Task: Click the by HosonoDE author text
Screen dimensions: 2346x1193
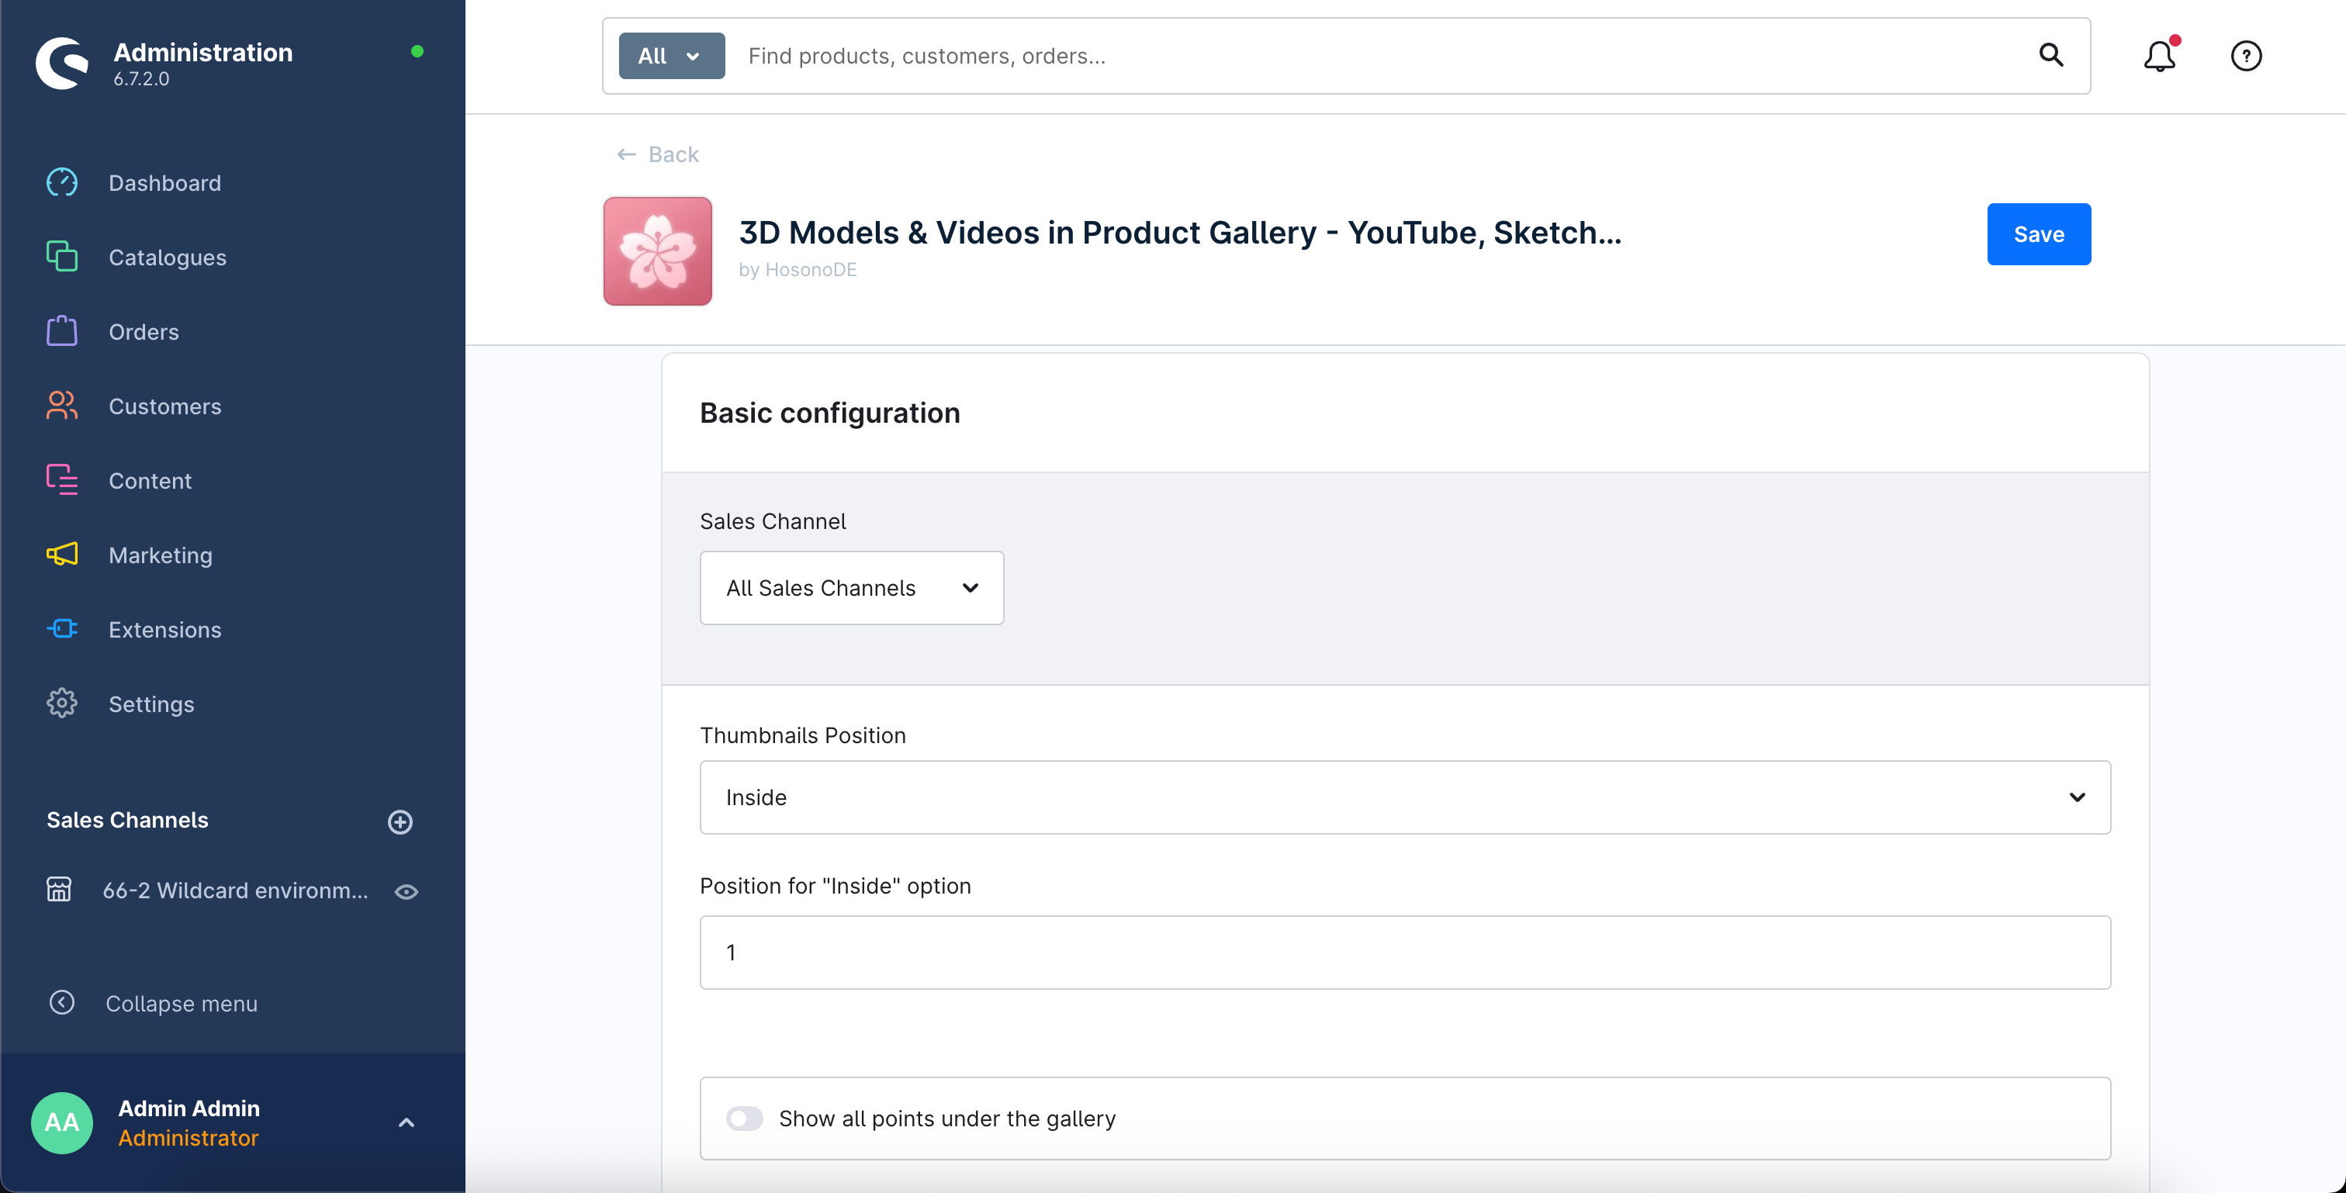Action: pyautogui.click(x=798, y=270)
